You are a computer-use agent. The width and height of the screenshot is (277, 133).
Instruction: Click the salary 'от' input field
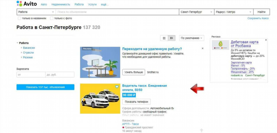pos(31,75)
